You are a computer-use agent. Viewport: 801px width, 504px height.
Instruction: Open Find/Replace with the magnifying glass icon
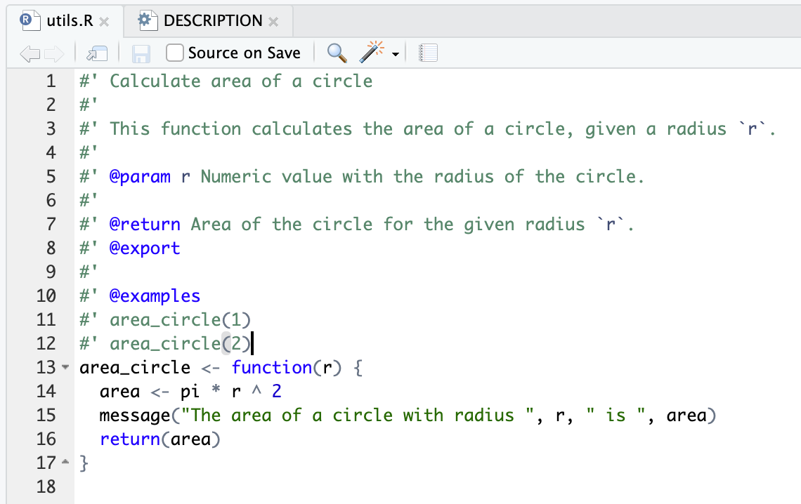pyautogui.click(x=337, y=53)
